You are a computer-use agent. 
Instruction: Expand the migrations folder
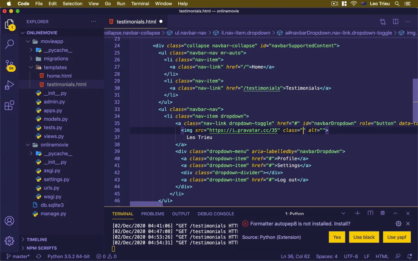point(56,59)
